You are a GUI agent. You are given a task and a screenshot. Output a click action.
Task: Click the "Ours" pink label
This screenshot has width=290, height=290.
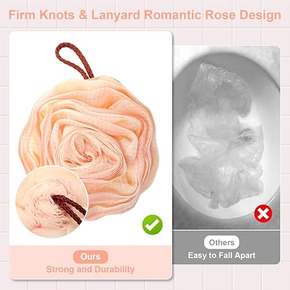click(x=90, y=257)
